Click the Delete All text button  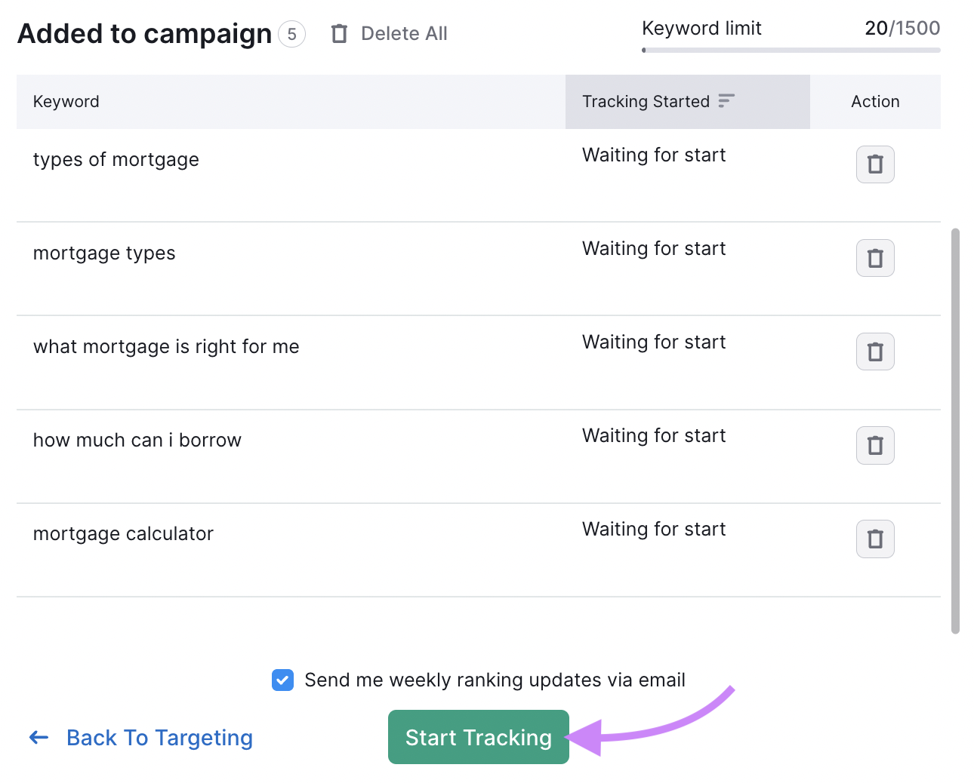tap(404, 34)
